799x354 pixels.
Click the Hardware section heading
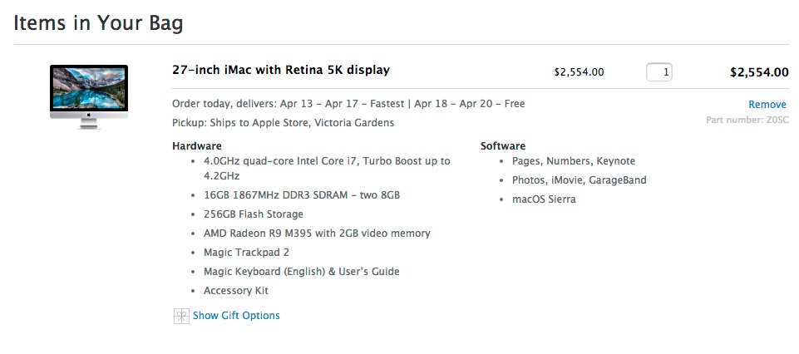click(196, 146)
